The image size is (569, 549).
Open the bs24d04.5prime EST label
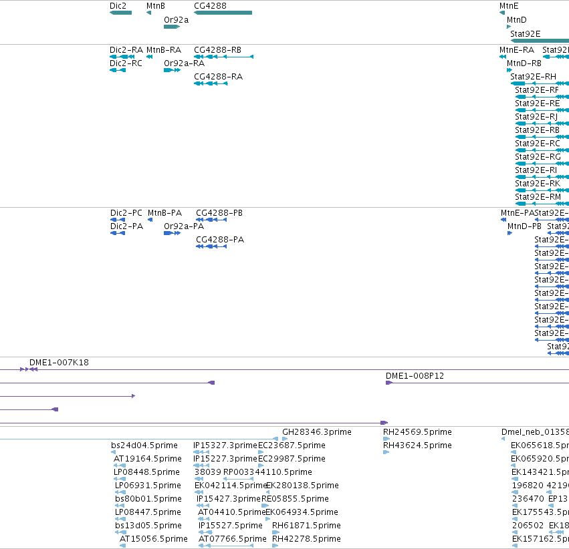(x=144, y=445)
